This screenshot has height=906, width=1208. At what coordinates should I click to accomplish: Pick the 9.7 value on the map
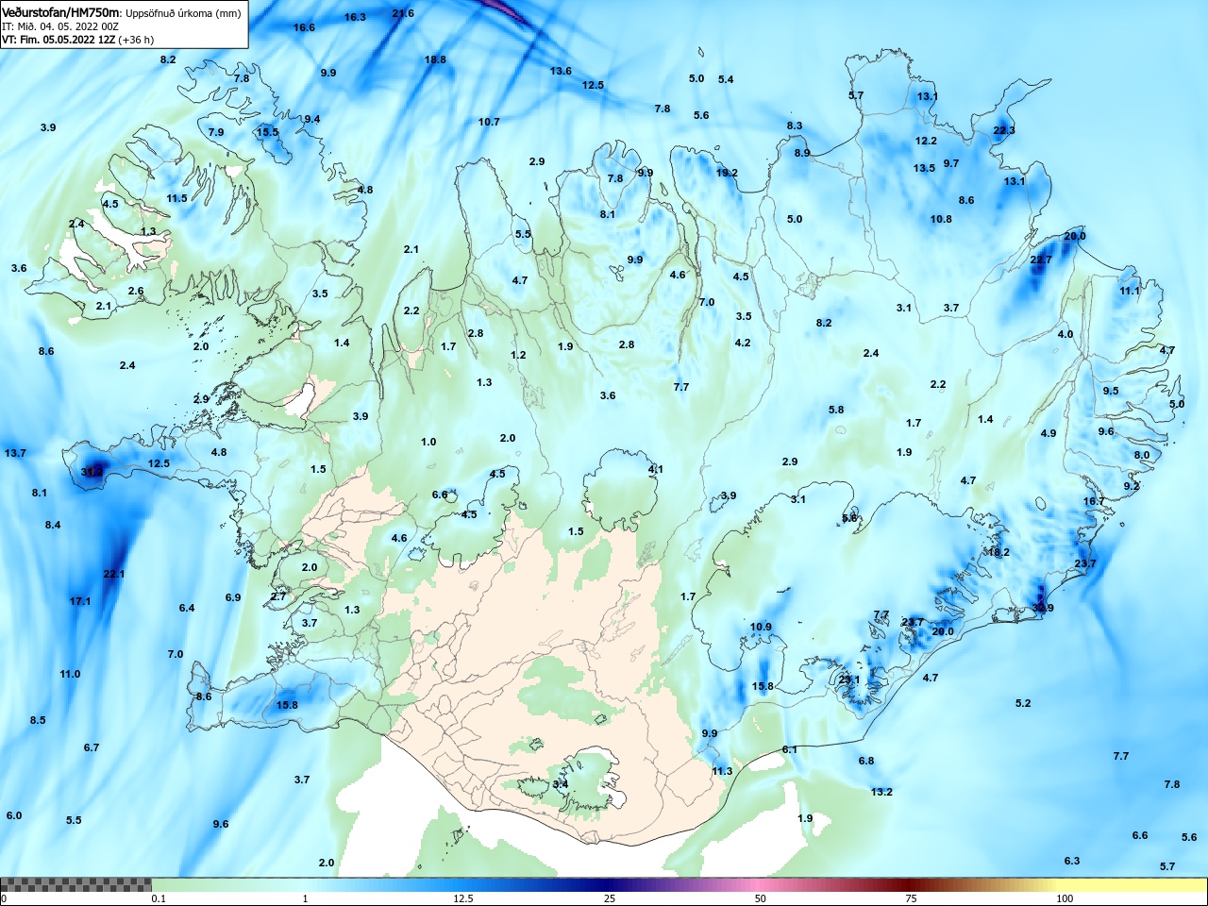click(x=951, y=163)
